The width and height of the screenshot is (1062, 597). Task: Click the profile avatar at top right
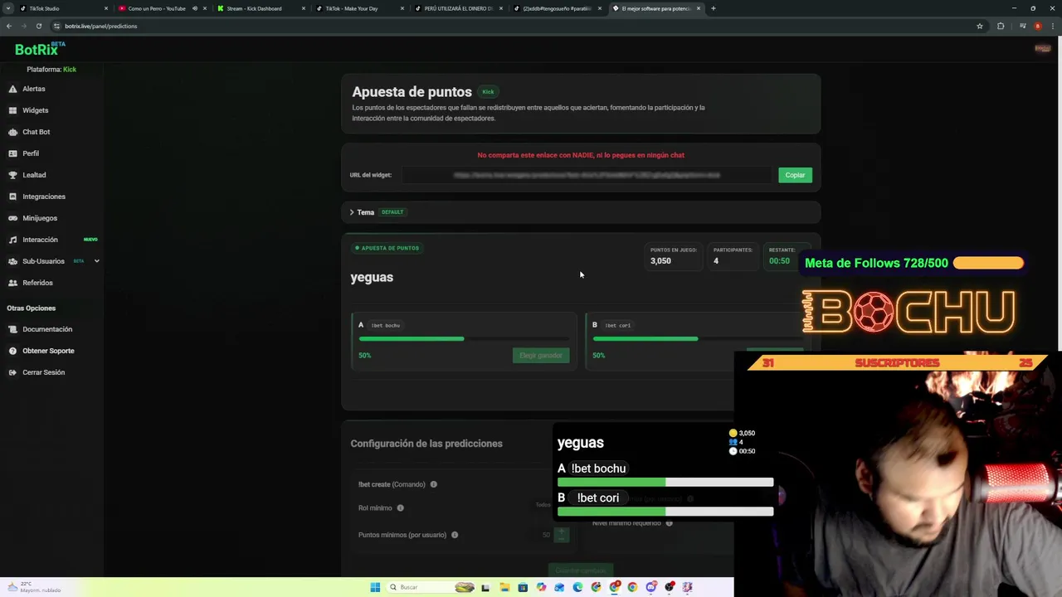1043,49
